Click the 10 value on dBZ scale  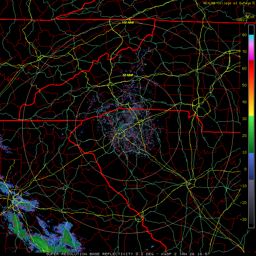click(x=244, y=152)
